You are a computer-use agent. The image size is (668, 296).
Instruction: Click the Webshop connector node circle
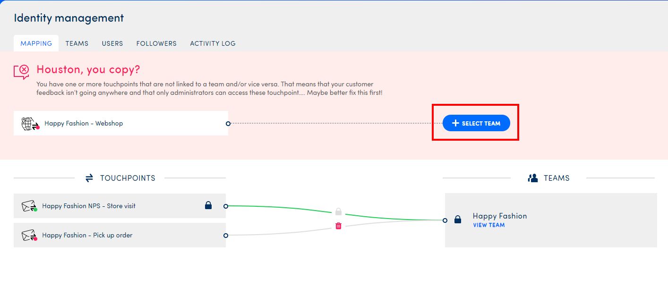click(228, 124)
